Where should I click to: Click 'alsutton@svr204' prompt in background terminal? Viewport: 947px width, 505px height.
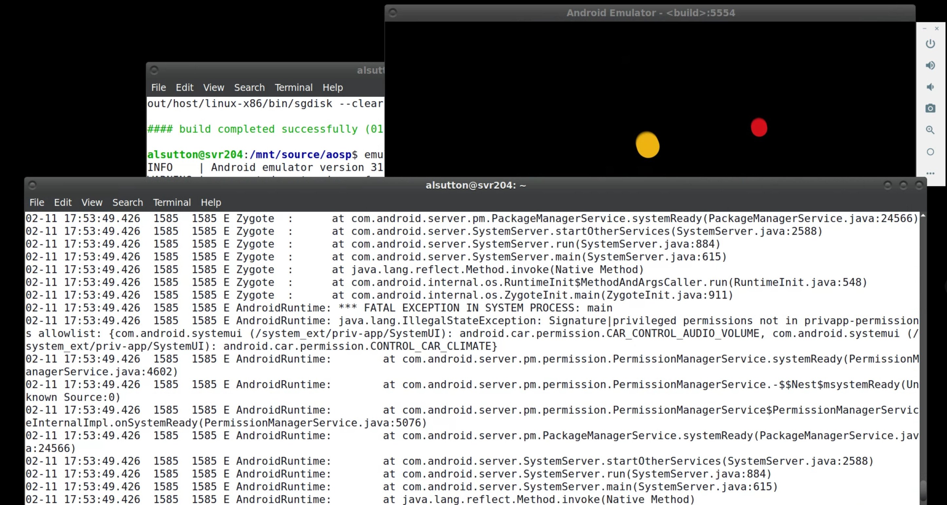pos(195,155)
